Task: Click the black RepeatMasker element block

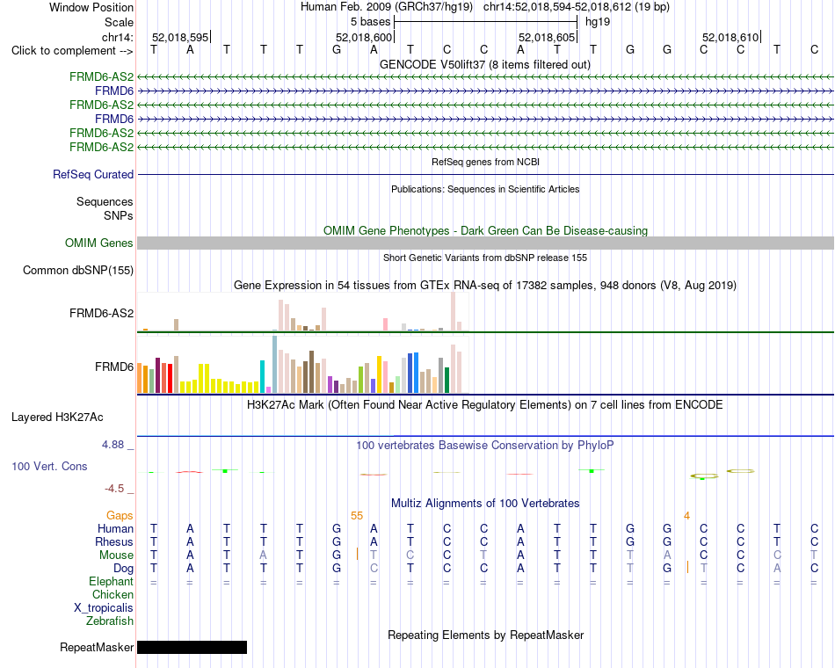Action: [x=192, y=647]
